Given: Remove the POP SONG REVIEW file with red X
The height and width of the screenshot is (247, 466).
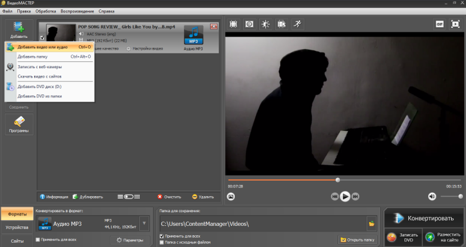Looking at the screenshot, I should [214, 27].
